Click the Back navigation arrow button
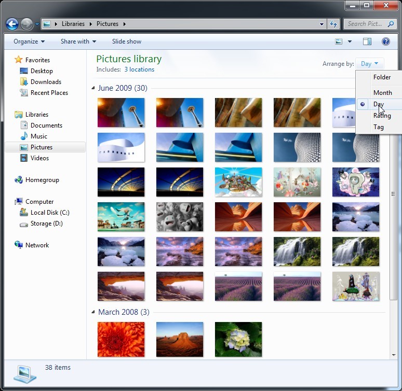 point(12,24)
